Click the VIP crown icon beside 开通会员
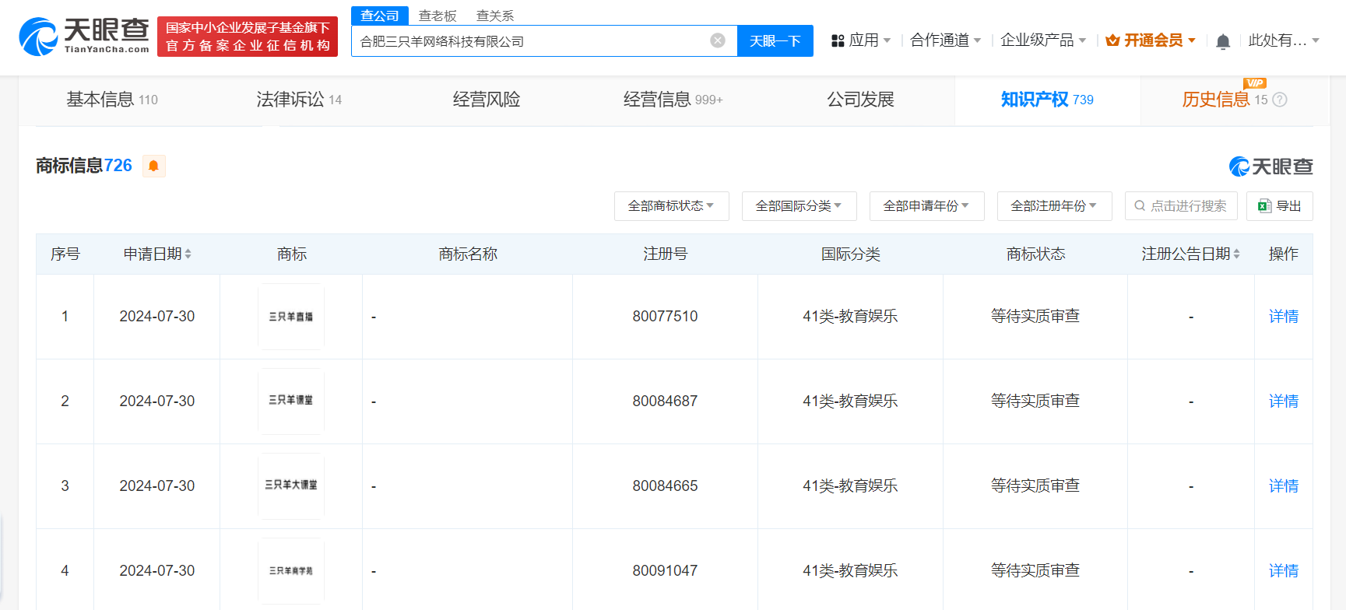 pyautogui.click(x=1112, y=40)
